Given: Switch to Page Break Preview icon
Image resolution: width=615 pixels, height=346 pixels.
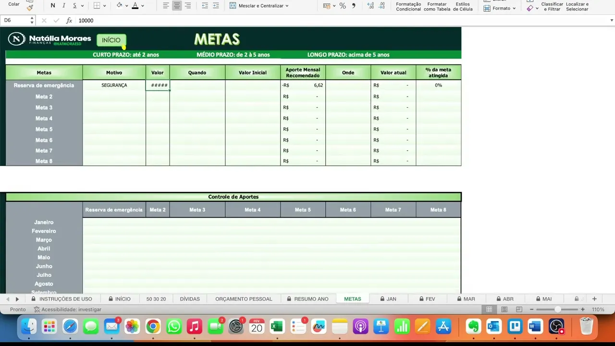Looking at the screenshot, I should [x=519, y=309].
